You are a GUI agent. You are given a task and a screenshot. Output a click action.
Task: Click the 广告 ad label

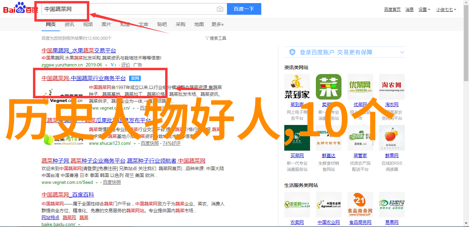[x=138, y=65]
